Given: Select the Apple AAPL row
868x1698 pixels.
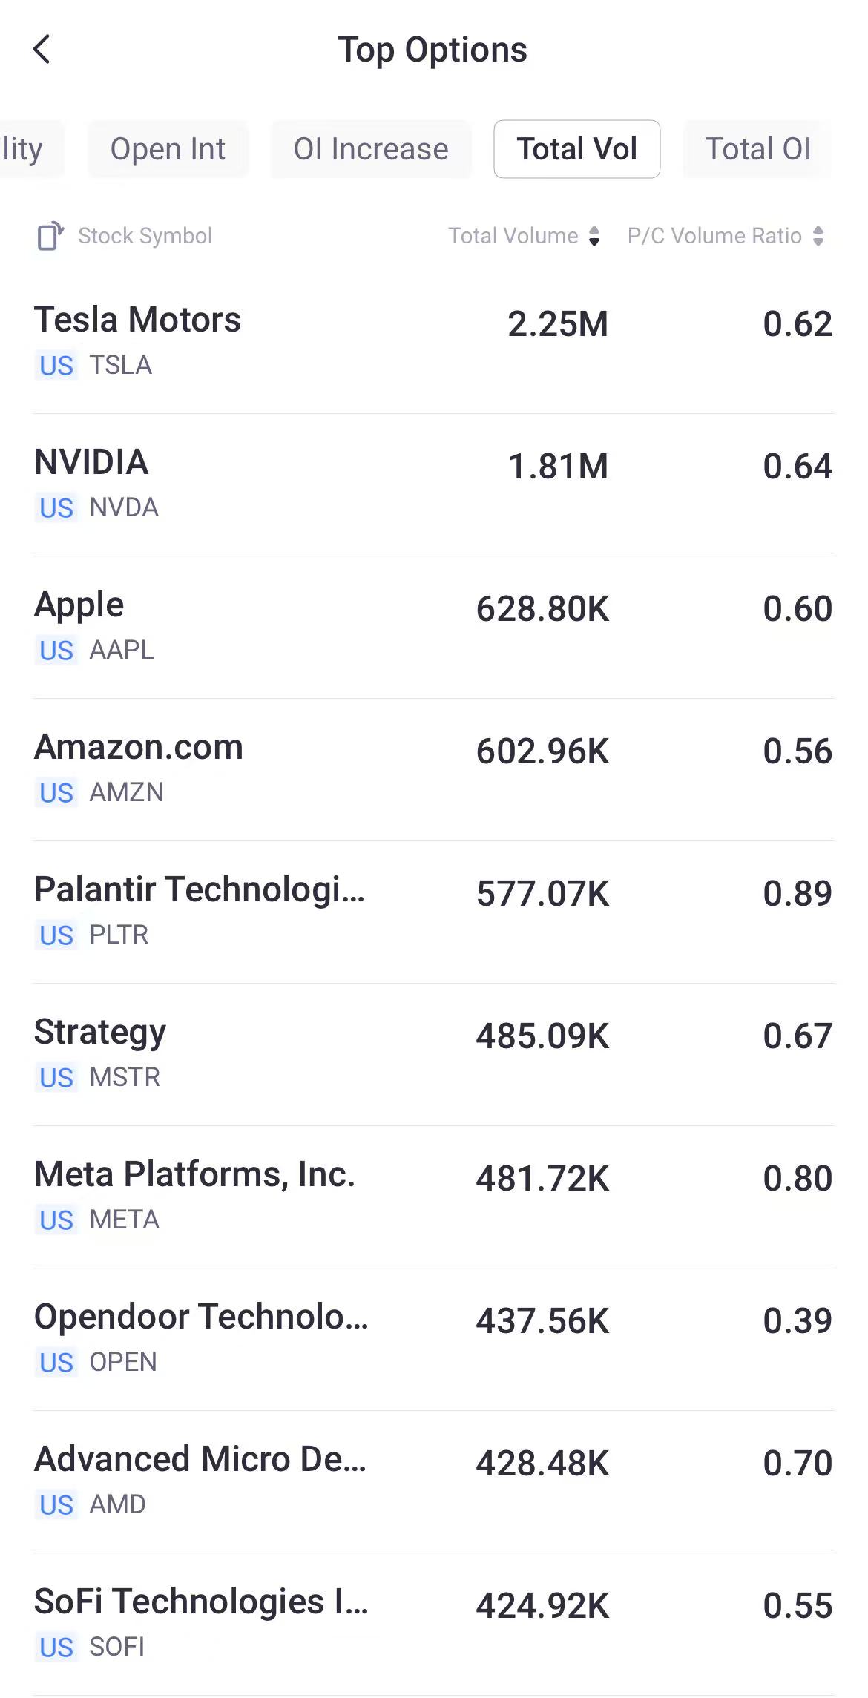Looking at the screenshot, I should (x=433, y=626).
